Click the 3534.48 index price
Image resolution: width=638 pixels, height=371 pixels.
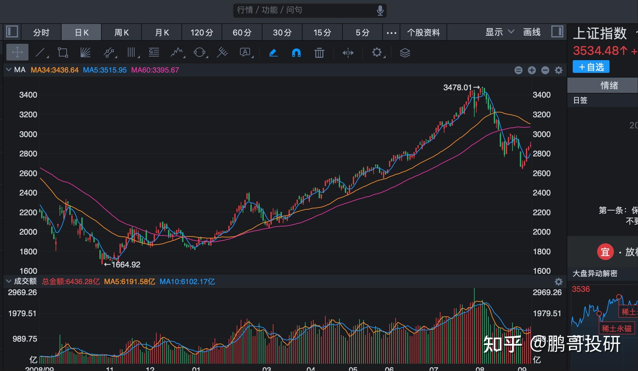coord(600,51)
